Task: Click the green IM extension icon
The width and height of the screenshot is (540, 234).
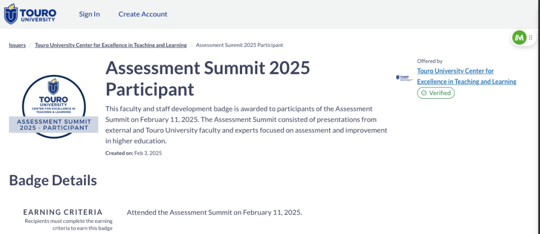Action: point(519,38)
